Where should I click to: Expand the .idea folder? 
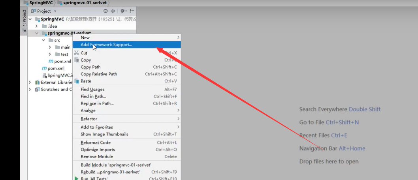36,26
